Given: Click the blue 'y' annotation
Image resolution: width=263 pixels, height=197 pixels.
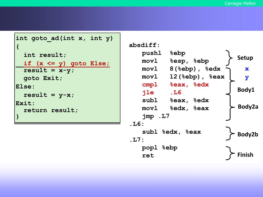Looking at the screenshot, I should click(247, 78).
